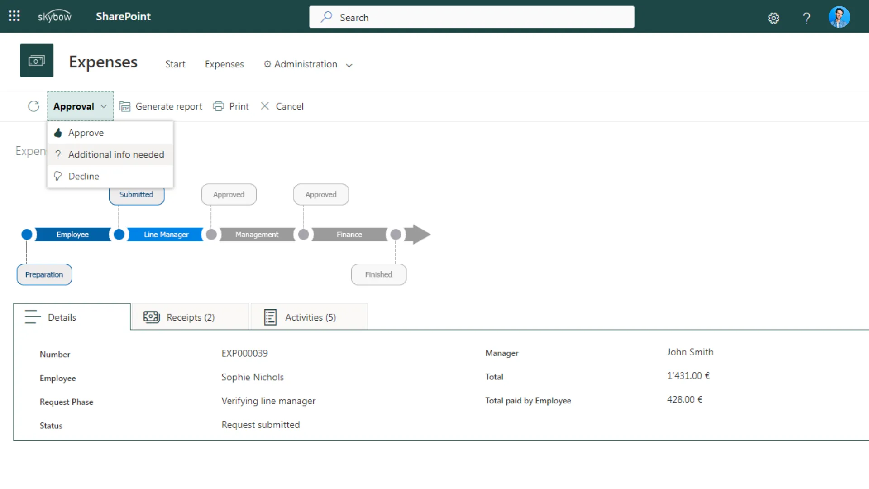
Task: Expand the Approval split button dropdown
Action: tap(104, 106)
